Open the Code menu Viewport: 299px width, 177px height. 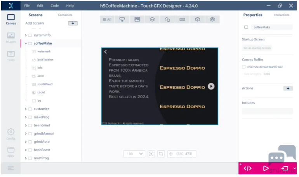[55, 6]
